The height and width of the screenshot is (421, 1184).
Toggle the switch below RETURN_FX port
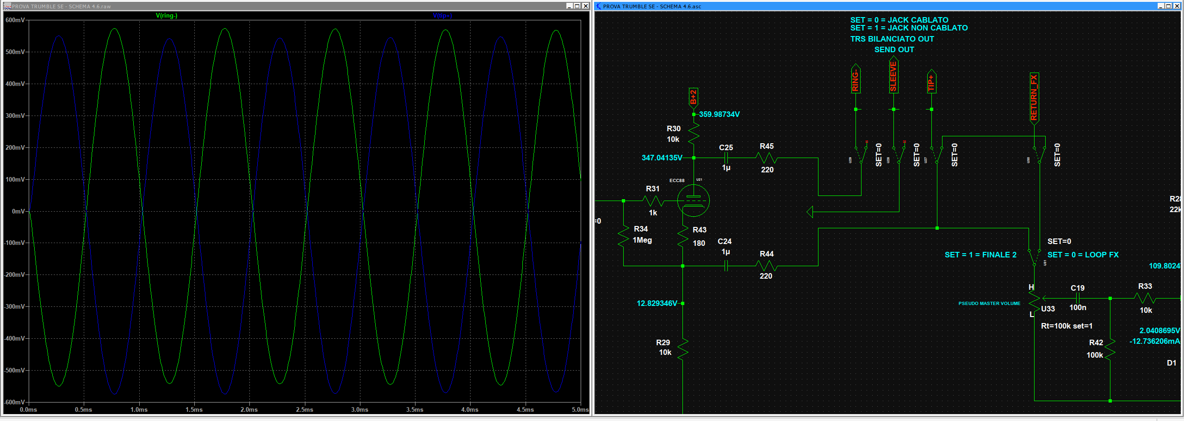point(1039,155)
